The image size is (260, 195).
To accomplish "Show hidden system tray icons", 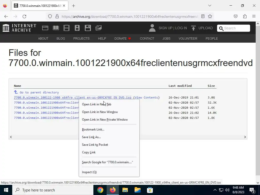I will click(x=215, y=190).
